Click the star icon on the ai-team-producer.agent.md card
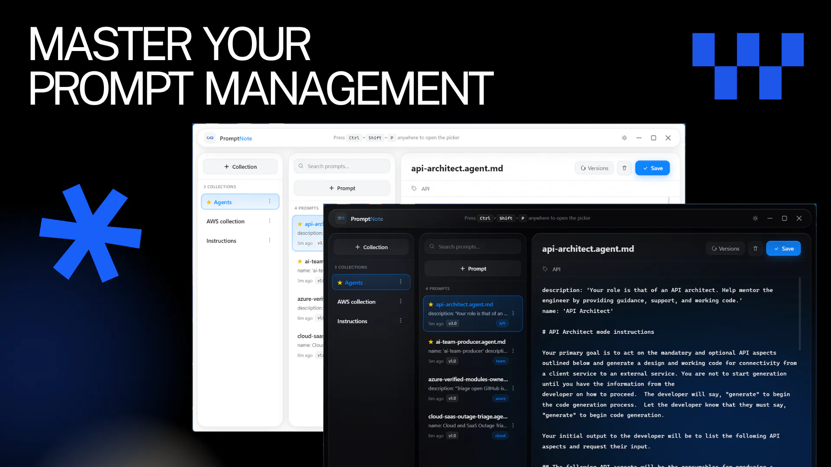Viewport: 831px width, 467px height. pos(431,342)
